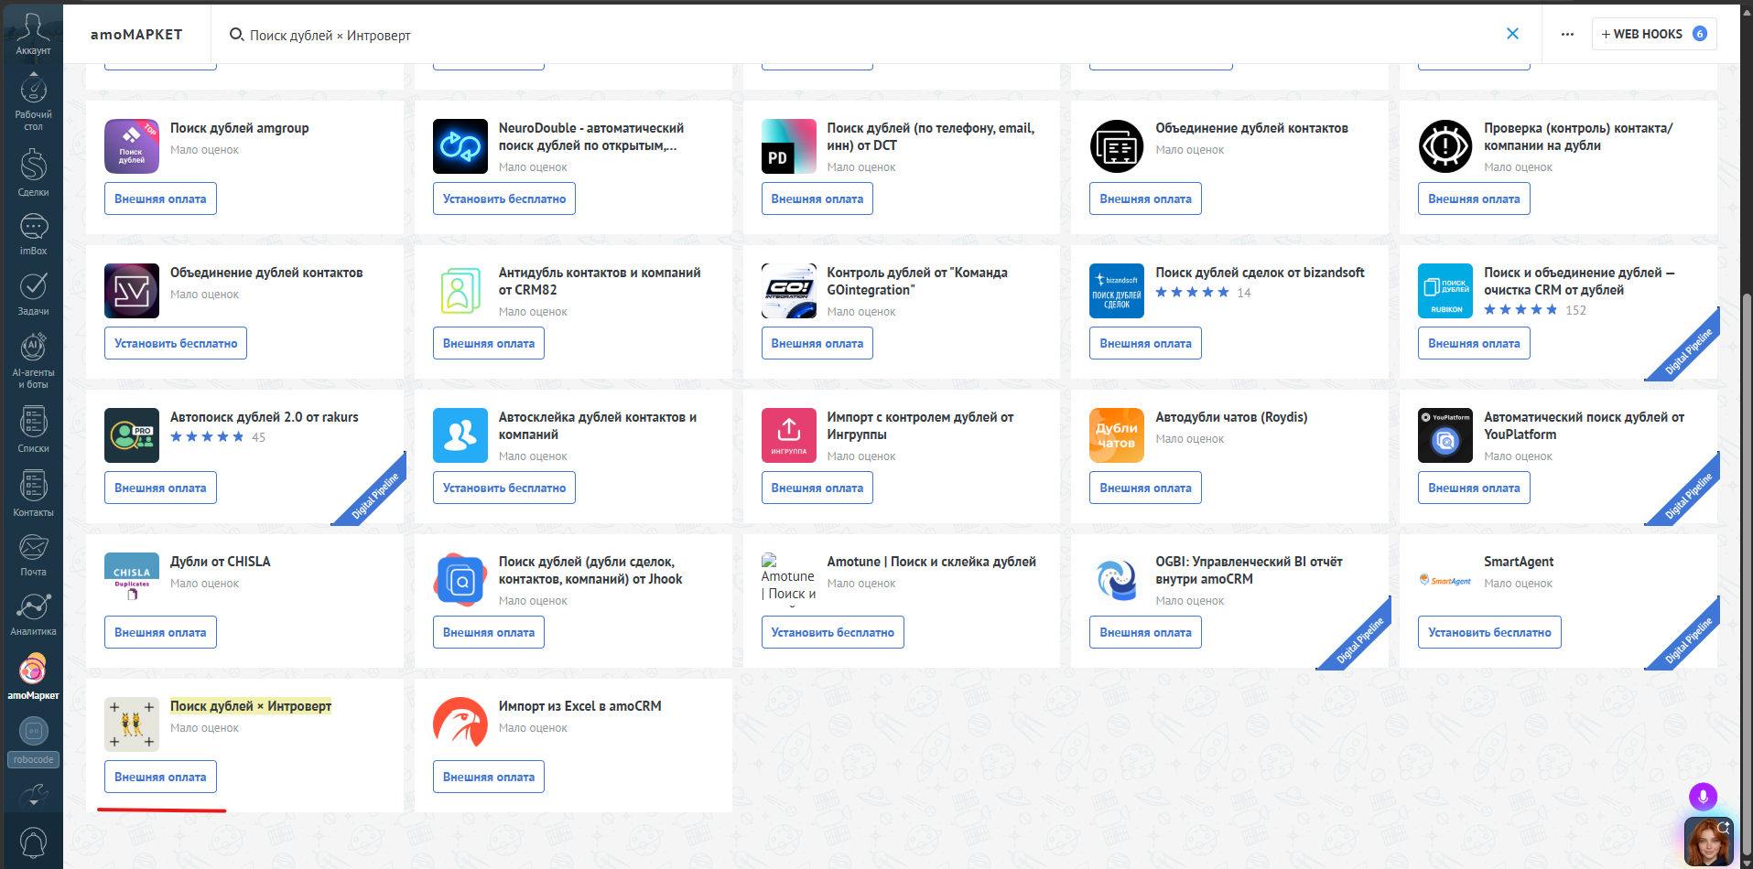Viewport: 1753px width, 869px height.
Task: Open NeuroDouble widget icon
Action: (460, 146)
